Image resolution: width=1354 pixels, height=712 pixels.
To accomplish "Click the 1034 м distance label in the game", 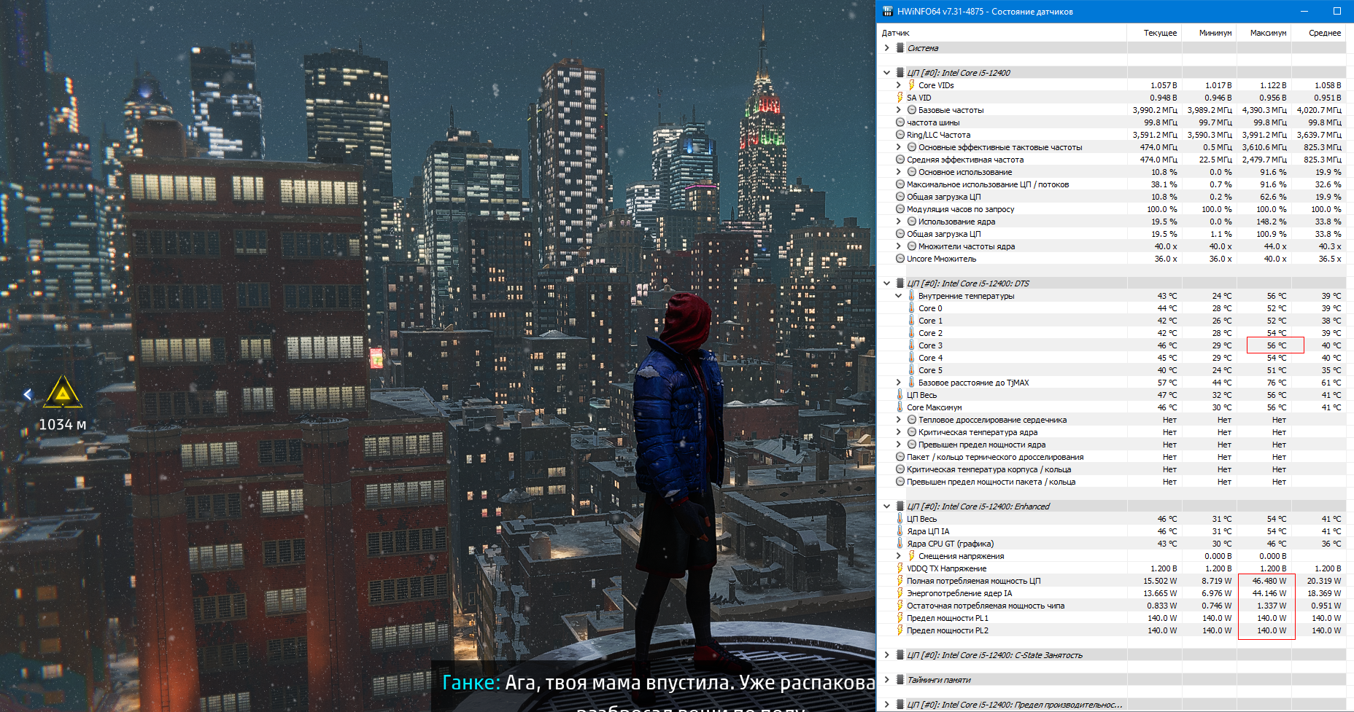I will click(63, 424).
